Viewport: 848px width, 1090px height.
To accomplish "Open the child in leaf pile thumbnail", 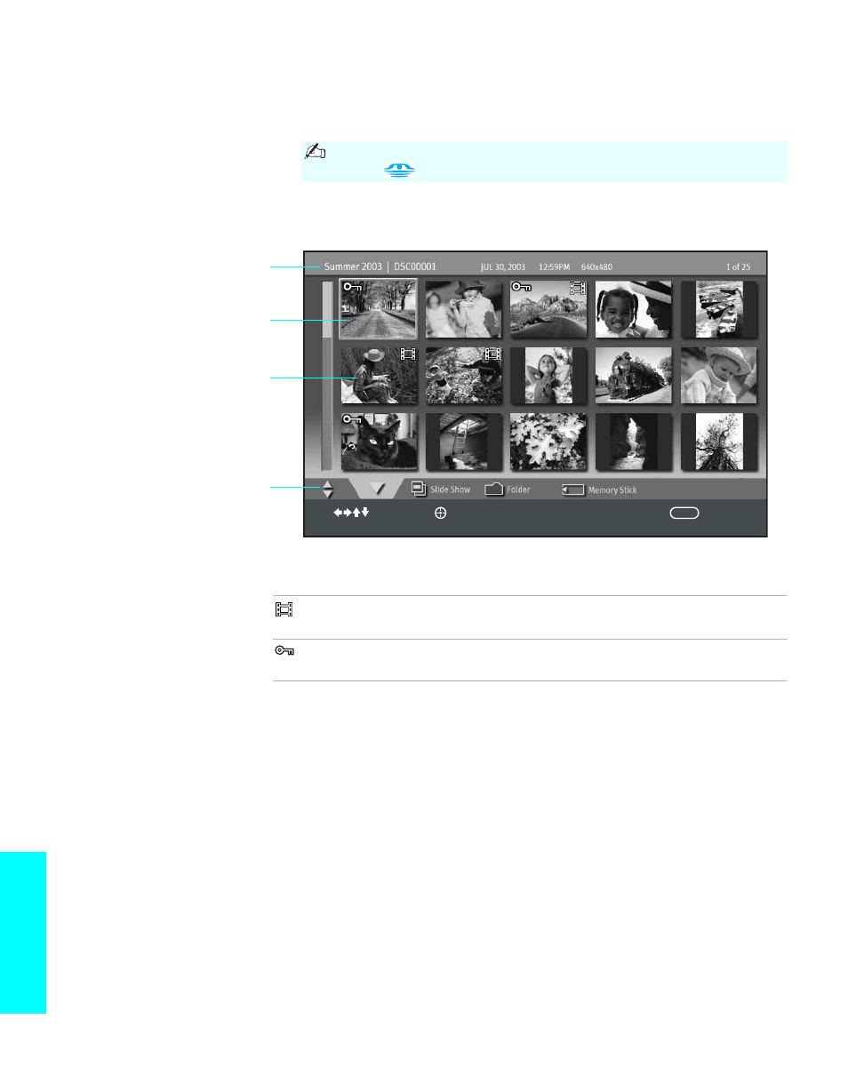I will 463,375.
